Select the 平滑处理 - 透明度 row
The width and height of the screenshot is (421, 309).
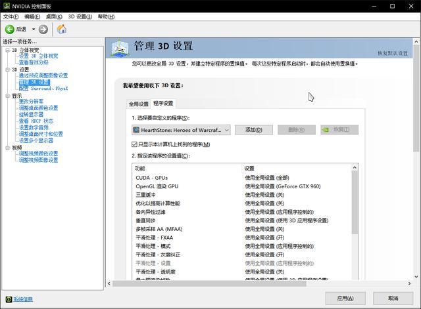pyautogui.click(x=241, y=272)
